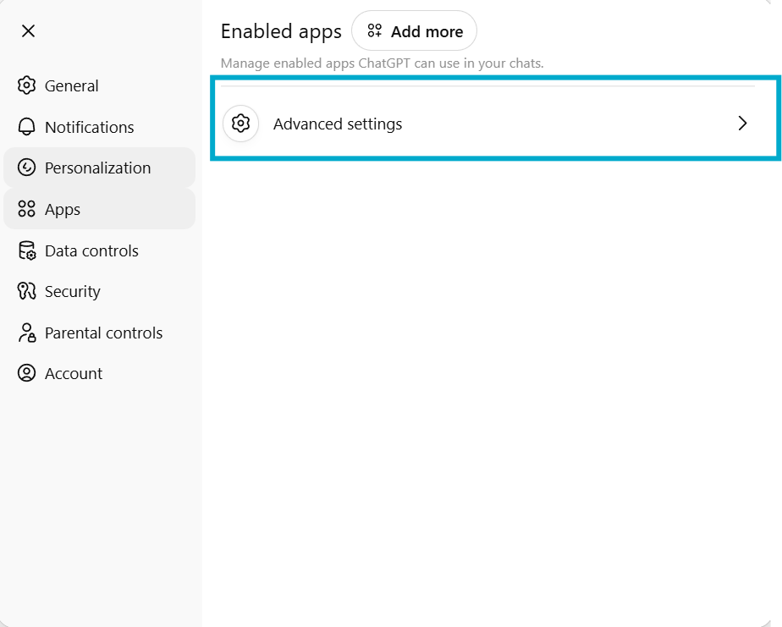Open Advanced settings text label
Screen dimensions: 782x627
[x=338, y=124]
